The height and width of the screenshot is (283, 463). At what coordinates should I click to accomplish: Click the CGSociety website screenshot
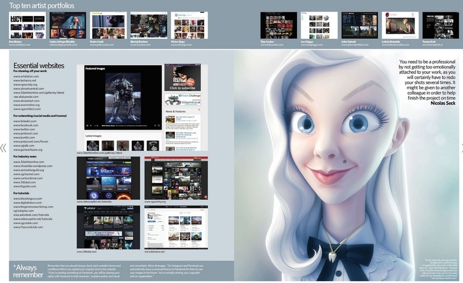[176, 178]
